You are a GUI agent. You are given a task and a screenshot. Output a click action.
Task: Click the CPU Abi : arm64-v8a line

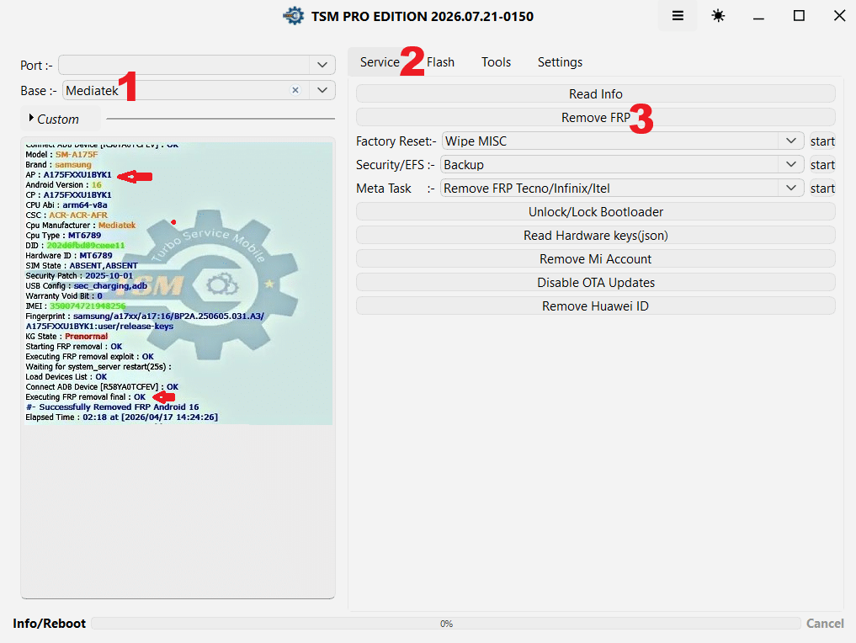point(66,205)
